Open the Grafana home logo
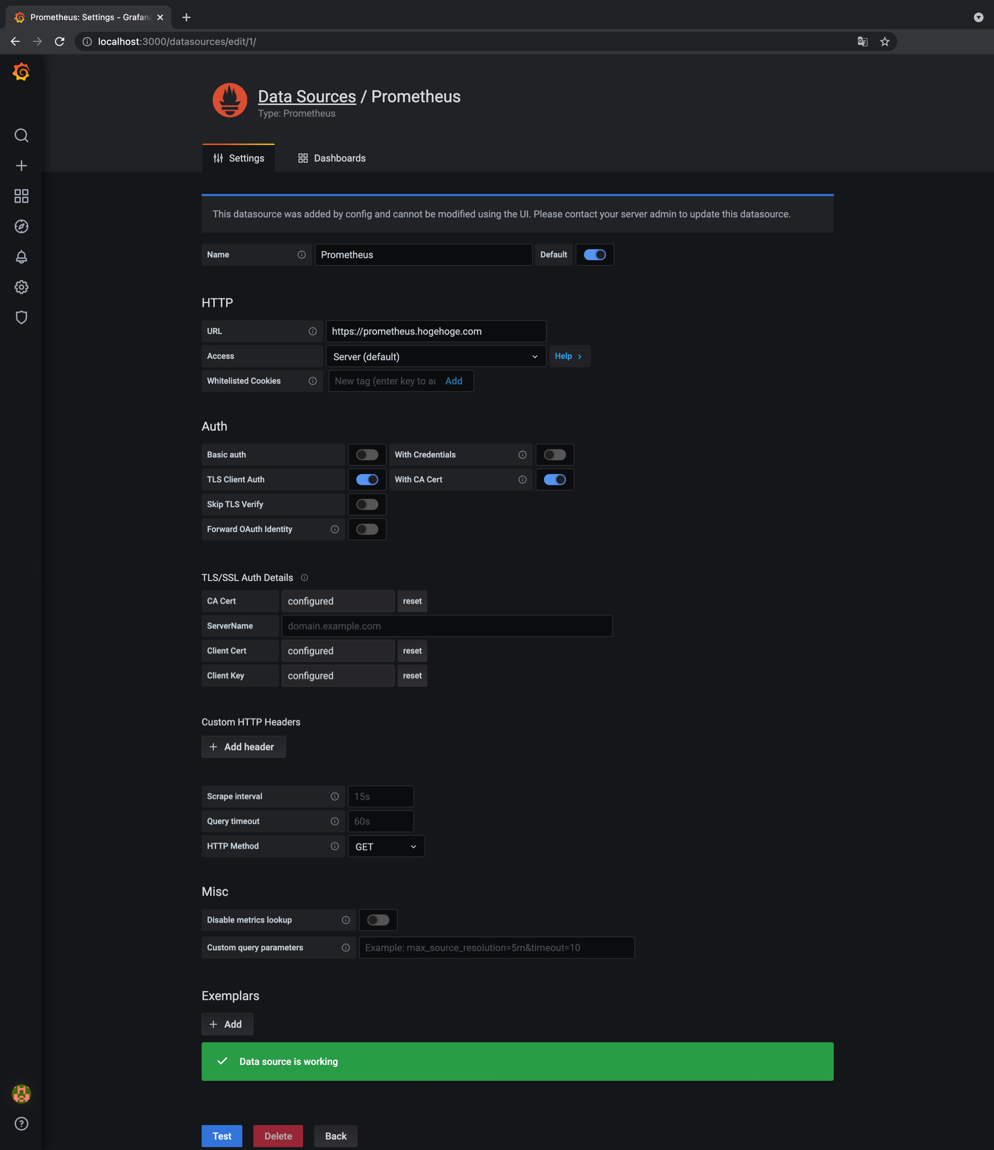 coord(21,72)
